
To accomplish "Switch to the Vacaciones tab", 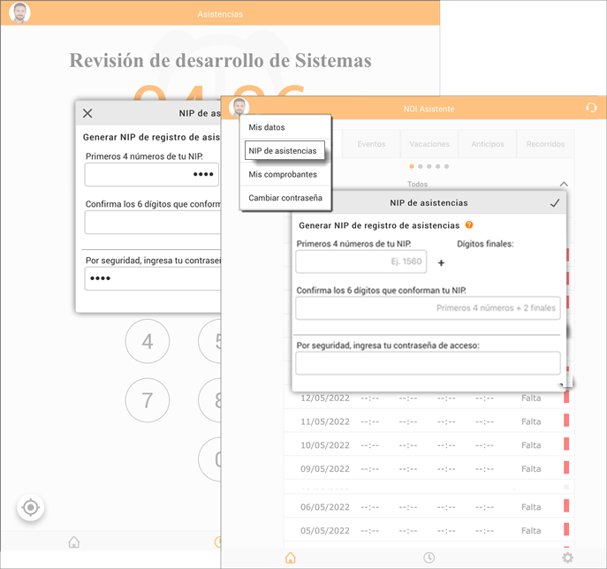I will point(430,144).
